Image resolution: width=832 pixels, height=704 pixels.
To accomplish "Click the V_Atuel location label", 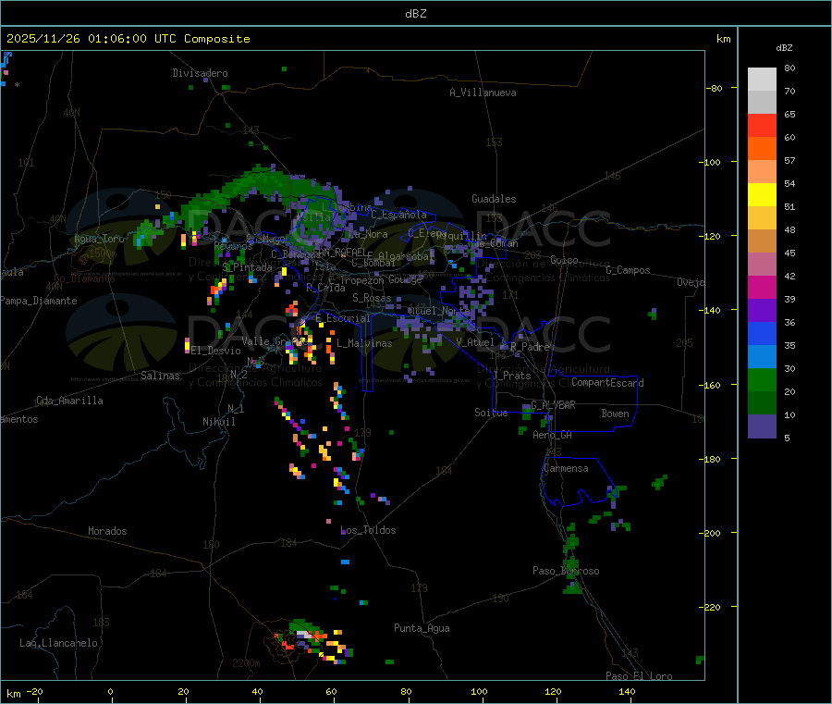I will pyautogui.click(x=475, y=342).
